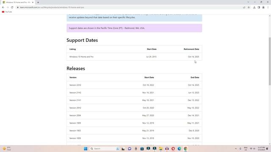The height and width of the screenshot is (152, 271).
Task: Open the YouTube bookmark
Action: point(7,12)
